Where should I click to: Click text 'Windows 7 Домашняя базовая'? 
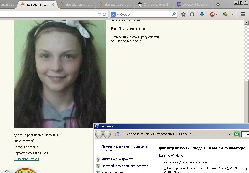(185, 162)
